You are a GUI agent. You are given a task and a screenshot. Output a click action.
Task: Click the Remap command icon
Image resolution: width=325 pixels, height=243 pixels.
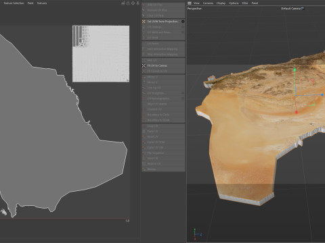(144, 169)
